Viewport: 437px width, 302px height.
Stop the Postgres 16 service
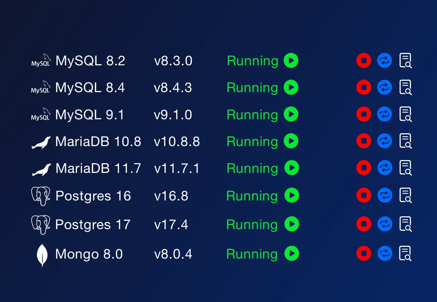click(364, 195)
